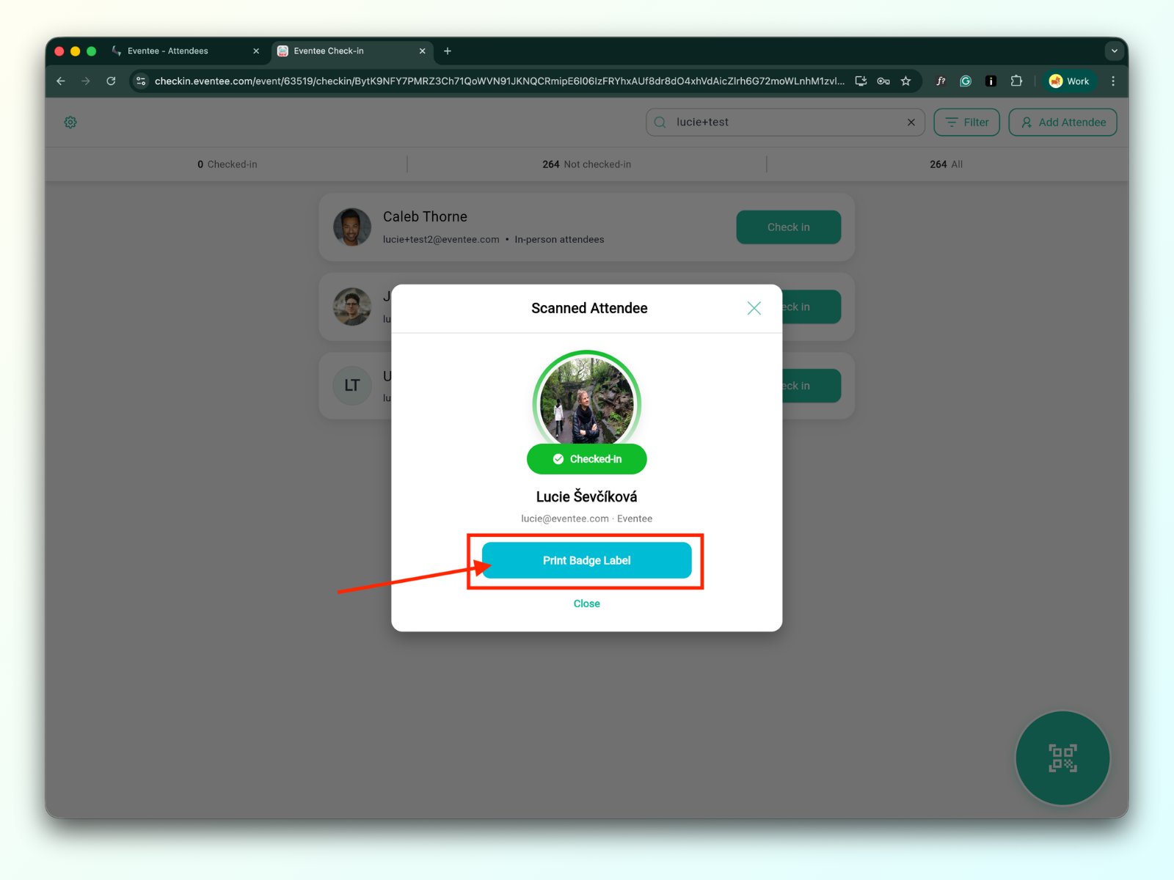1174x880 pixels.
Task: Click the Print Badge Label button
Action: pyautogui.click(x=586, y=560)
